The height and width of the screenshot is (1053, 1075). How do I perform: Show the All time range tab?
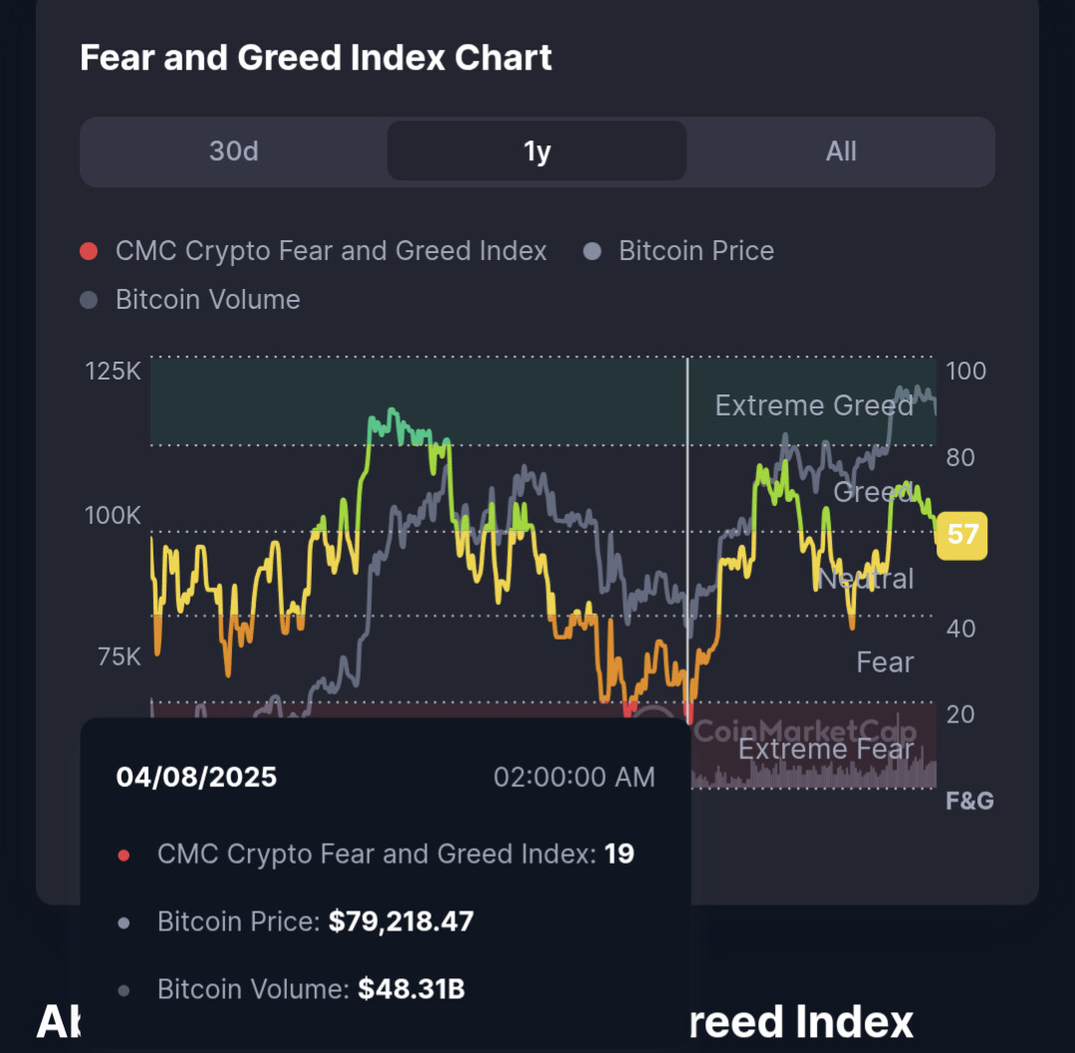(x=841, y=151)
